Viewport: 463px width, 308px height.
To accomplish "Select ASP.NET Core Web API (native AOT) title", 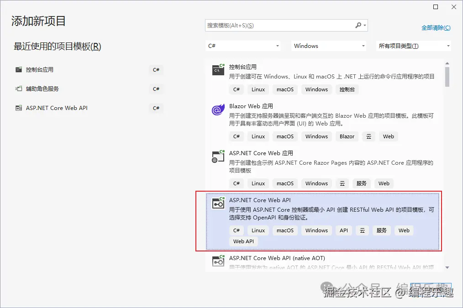I will point(277,258).
